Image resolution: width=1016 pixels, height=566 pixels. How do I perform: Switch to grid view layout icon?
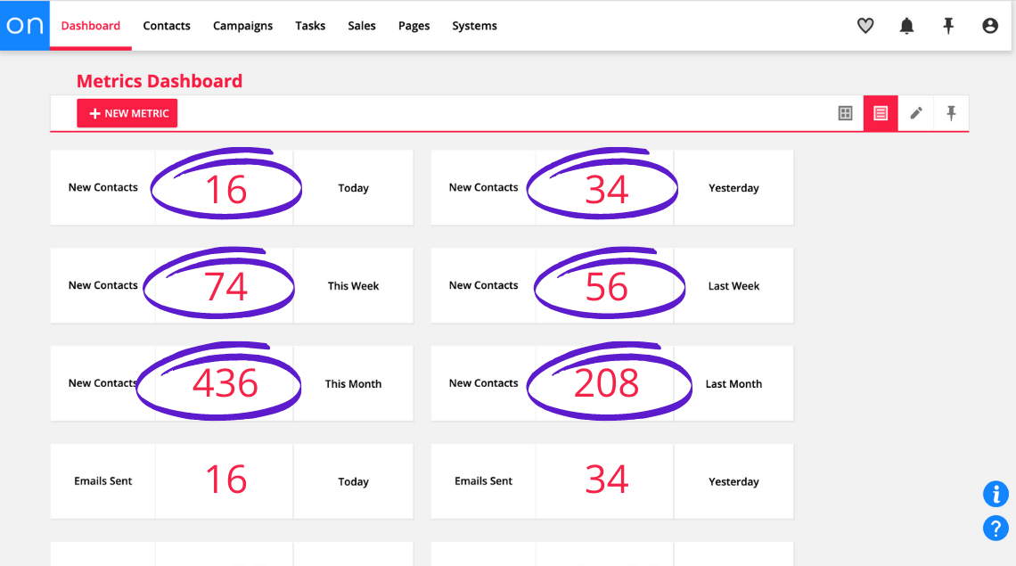845,113
